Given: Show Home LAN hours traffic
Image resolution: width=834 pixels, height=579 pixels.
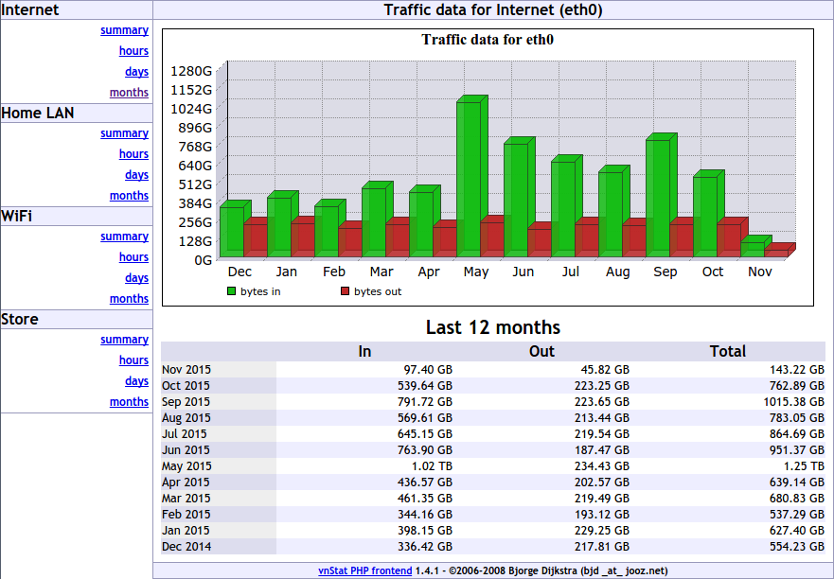Looking at the screenshot, I should tap(133, 154).
